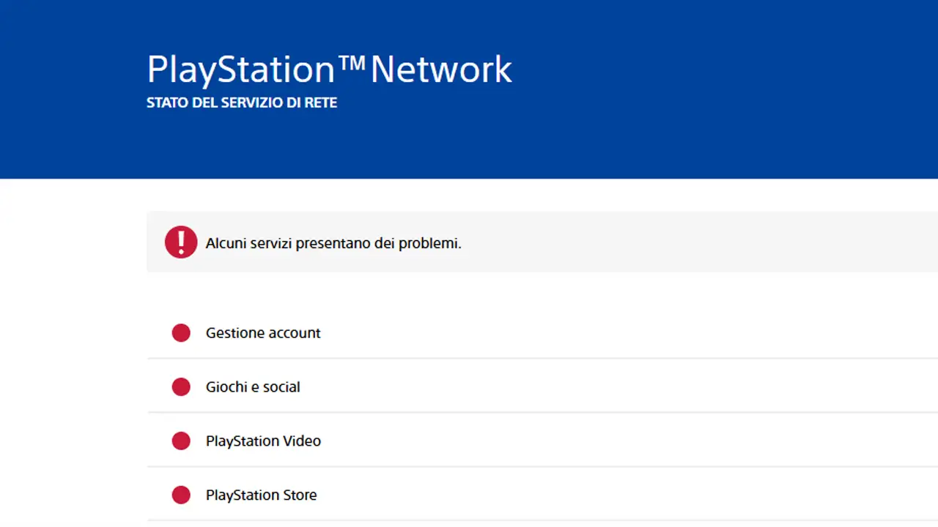Click the 'Alcuni servizi presentano dei problemi' message
This screenshot has width=938, height=527.
[x=333, y=243]
